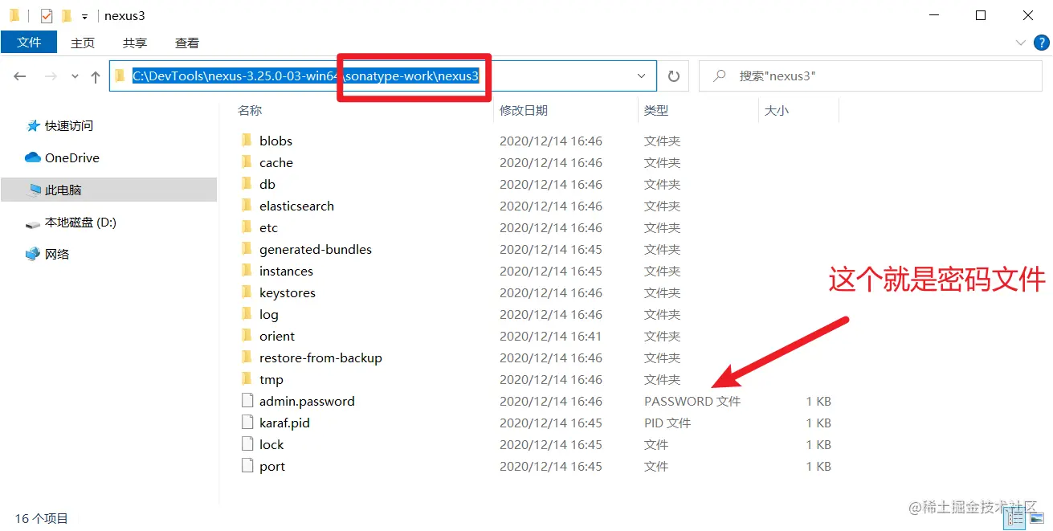Viewport: 1053px width, 531px height.
Task: Click the New folder quick access icon
Action: [66, 15]
